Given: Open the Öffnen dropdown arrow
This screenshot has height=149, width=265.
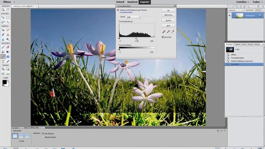Looking at the screenshot, I should tap(14, 2).
